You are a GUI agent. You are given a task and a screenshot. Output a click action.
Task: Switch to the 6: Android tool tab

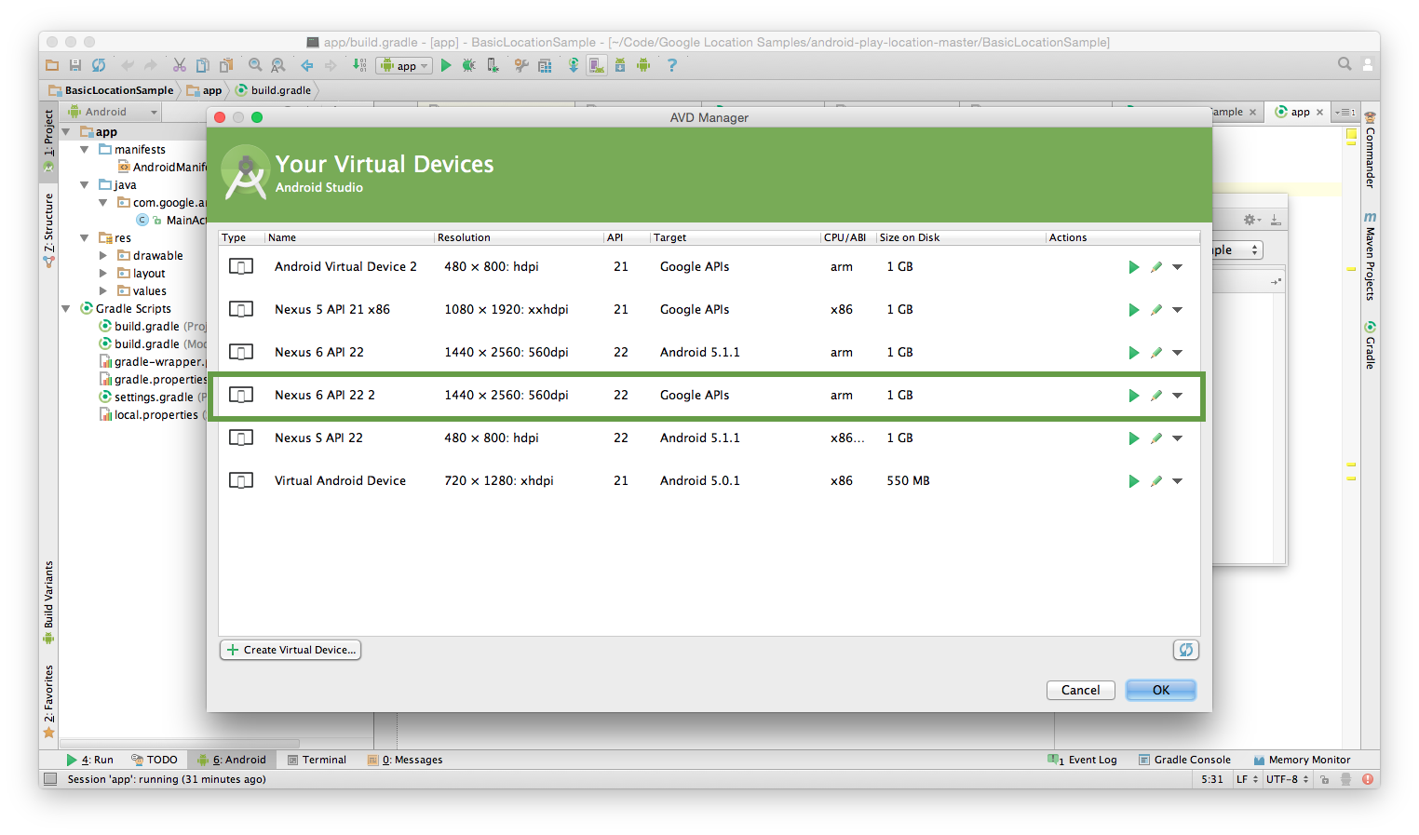pyautogui.click(x=232, y=760)
